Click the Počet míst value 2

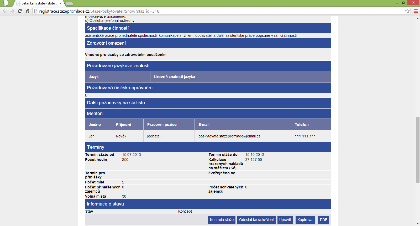(x=123, y=182)
